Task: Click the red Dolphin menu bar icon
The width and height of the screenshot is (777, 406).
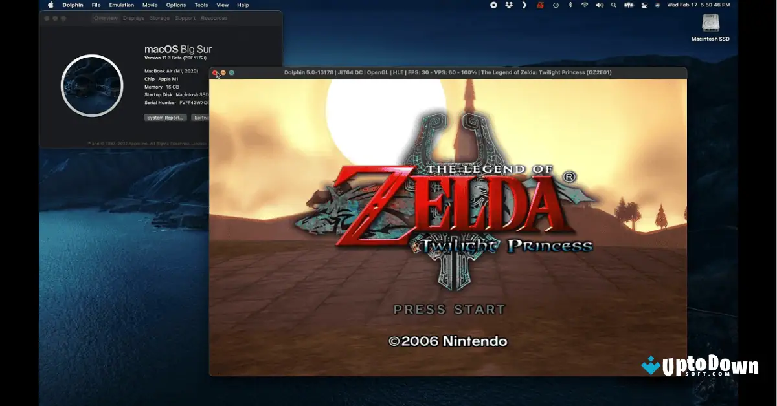Action: [541, 5]
